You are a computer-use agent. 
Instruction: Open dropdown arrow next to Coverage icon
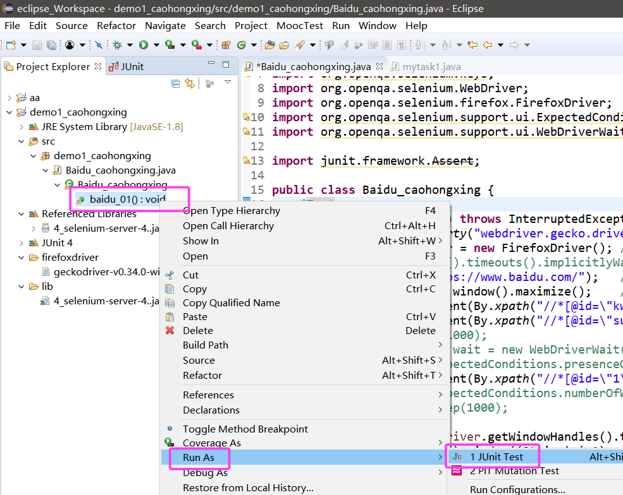click(x=183, y=45)
